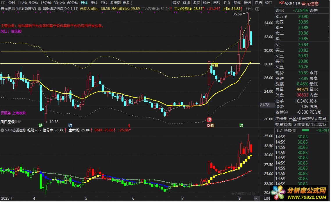This screenshot has height=202, width=331.
Task: Select the 60分钟 period tab
Action: coord(72,3)
